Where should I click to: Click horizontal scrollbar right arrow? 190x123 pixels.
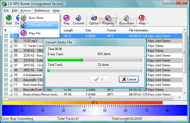tap(180, 98)
